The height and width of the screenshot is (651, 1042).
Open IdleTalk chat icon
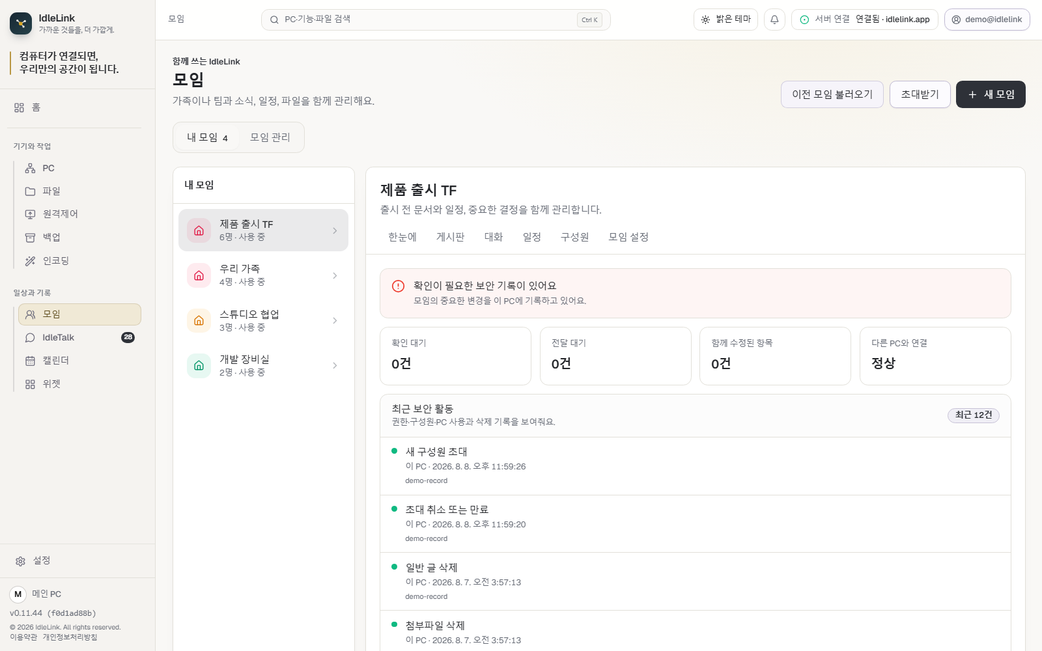coord(30,338)
